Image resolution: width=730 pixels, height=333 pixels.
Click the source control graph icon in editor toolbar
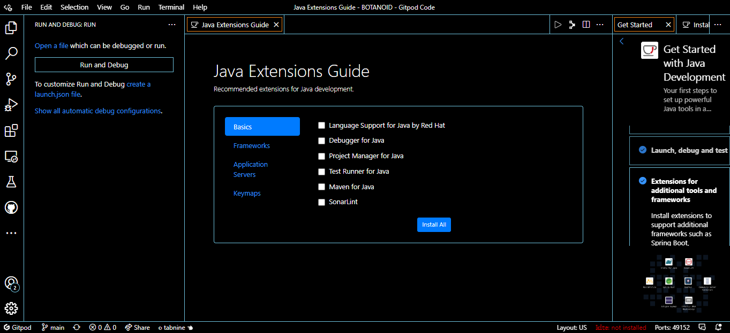572,25
